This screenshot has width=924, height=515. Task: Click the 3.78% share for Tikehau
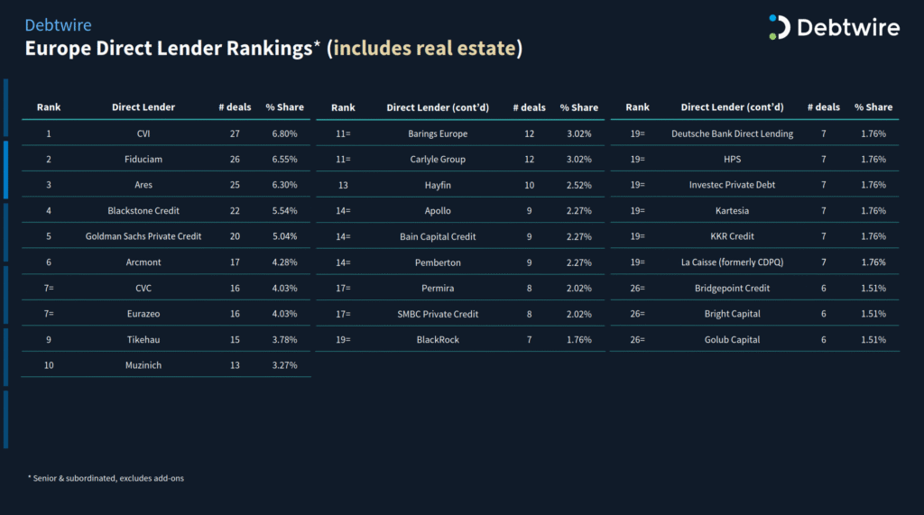(x=284, y=339)
